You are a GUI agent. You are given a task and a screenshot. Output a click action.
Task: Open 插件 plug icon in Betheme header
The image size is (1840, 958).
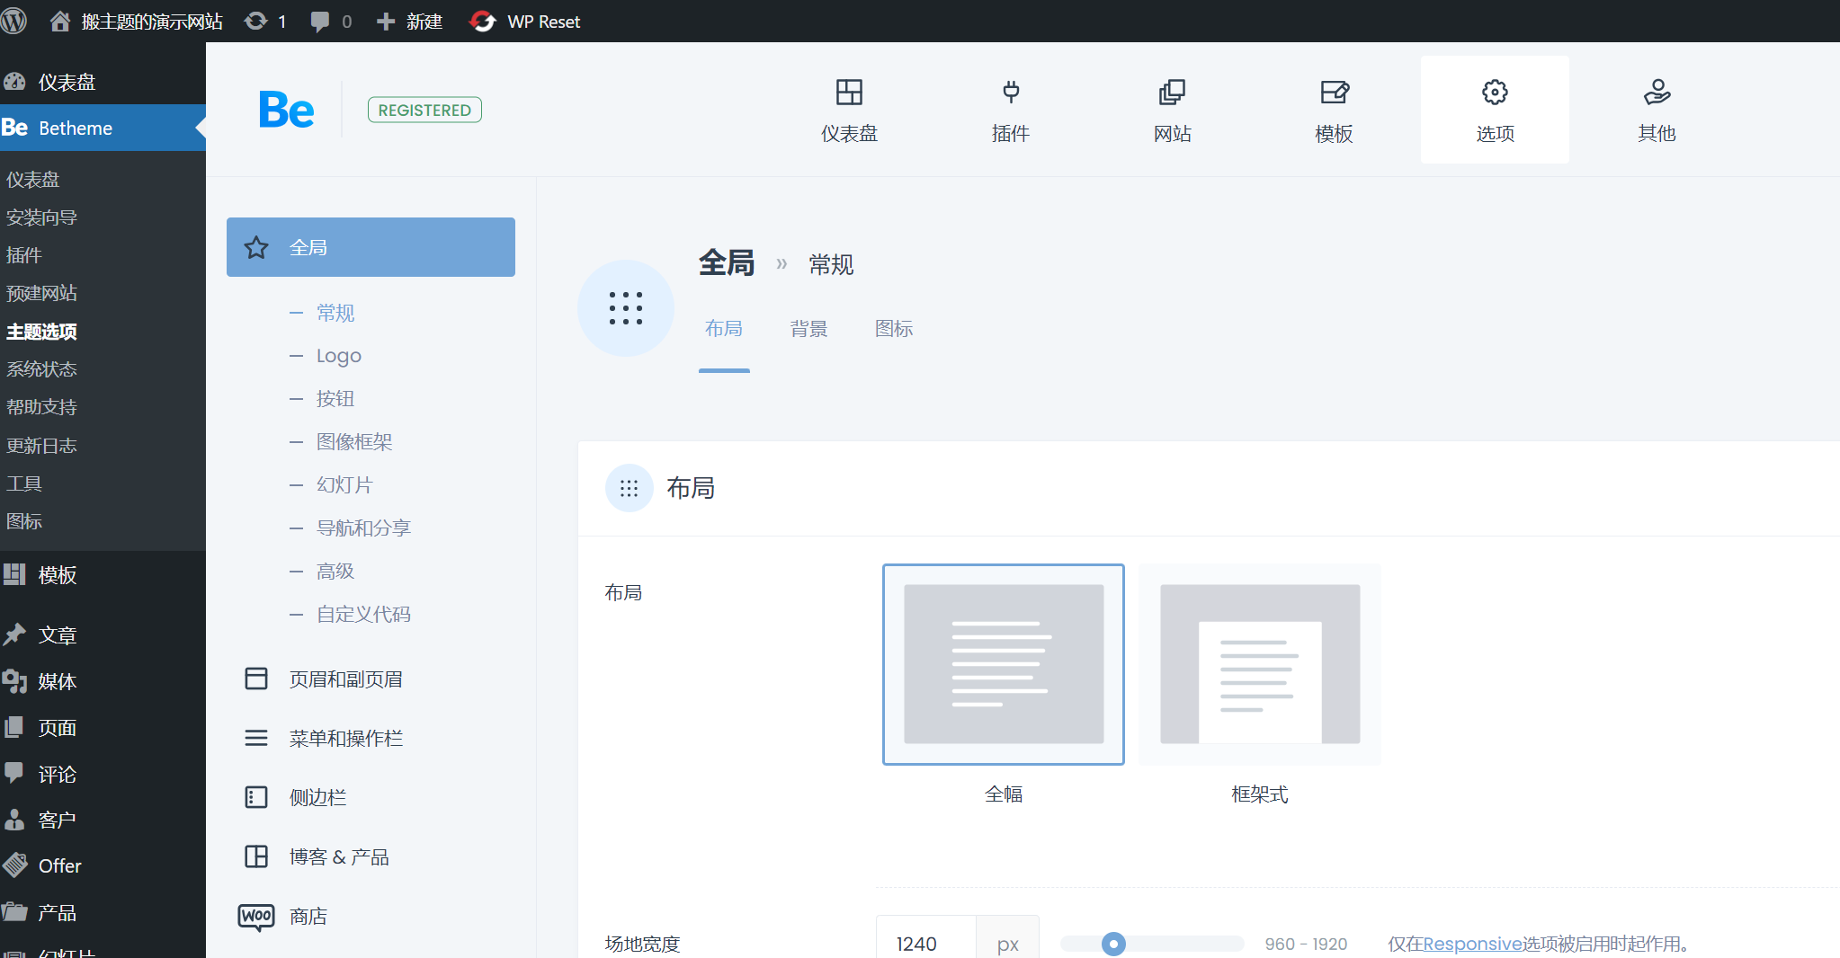(1011, 92)
